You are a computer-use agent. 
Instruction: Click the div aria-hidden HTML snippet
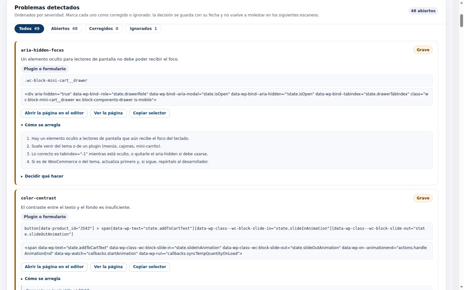[x=227, y=97]
